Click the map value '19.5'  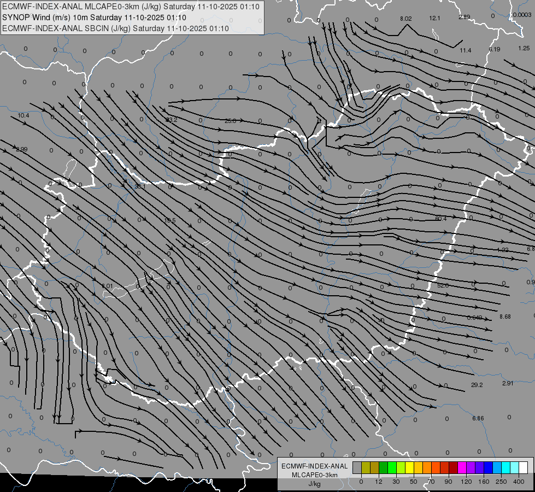170,220
